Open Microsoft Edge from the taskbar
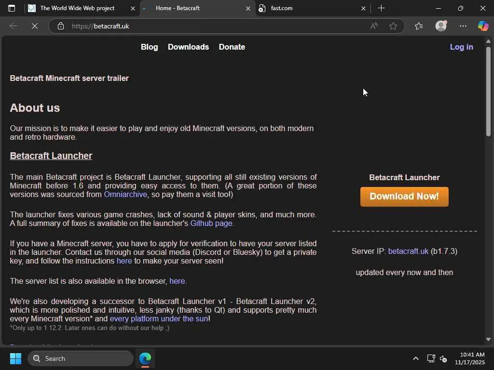Image resolution: width=494 pixels, height=370 pixels. tap(145, 358)
